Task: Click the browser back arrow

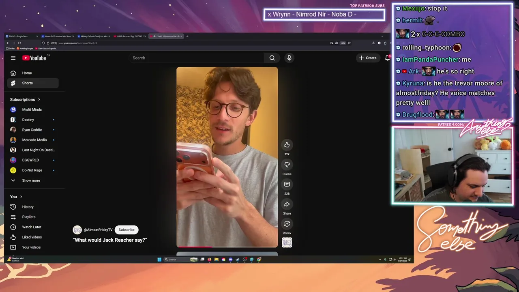Action: click(x=8, y=43)
